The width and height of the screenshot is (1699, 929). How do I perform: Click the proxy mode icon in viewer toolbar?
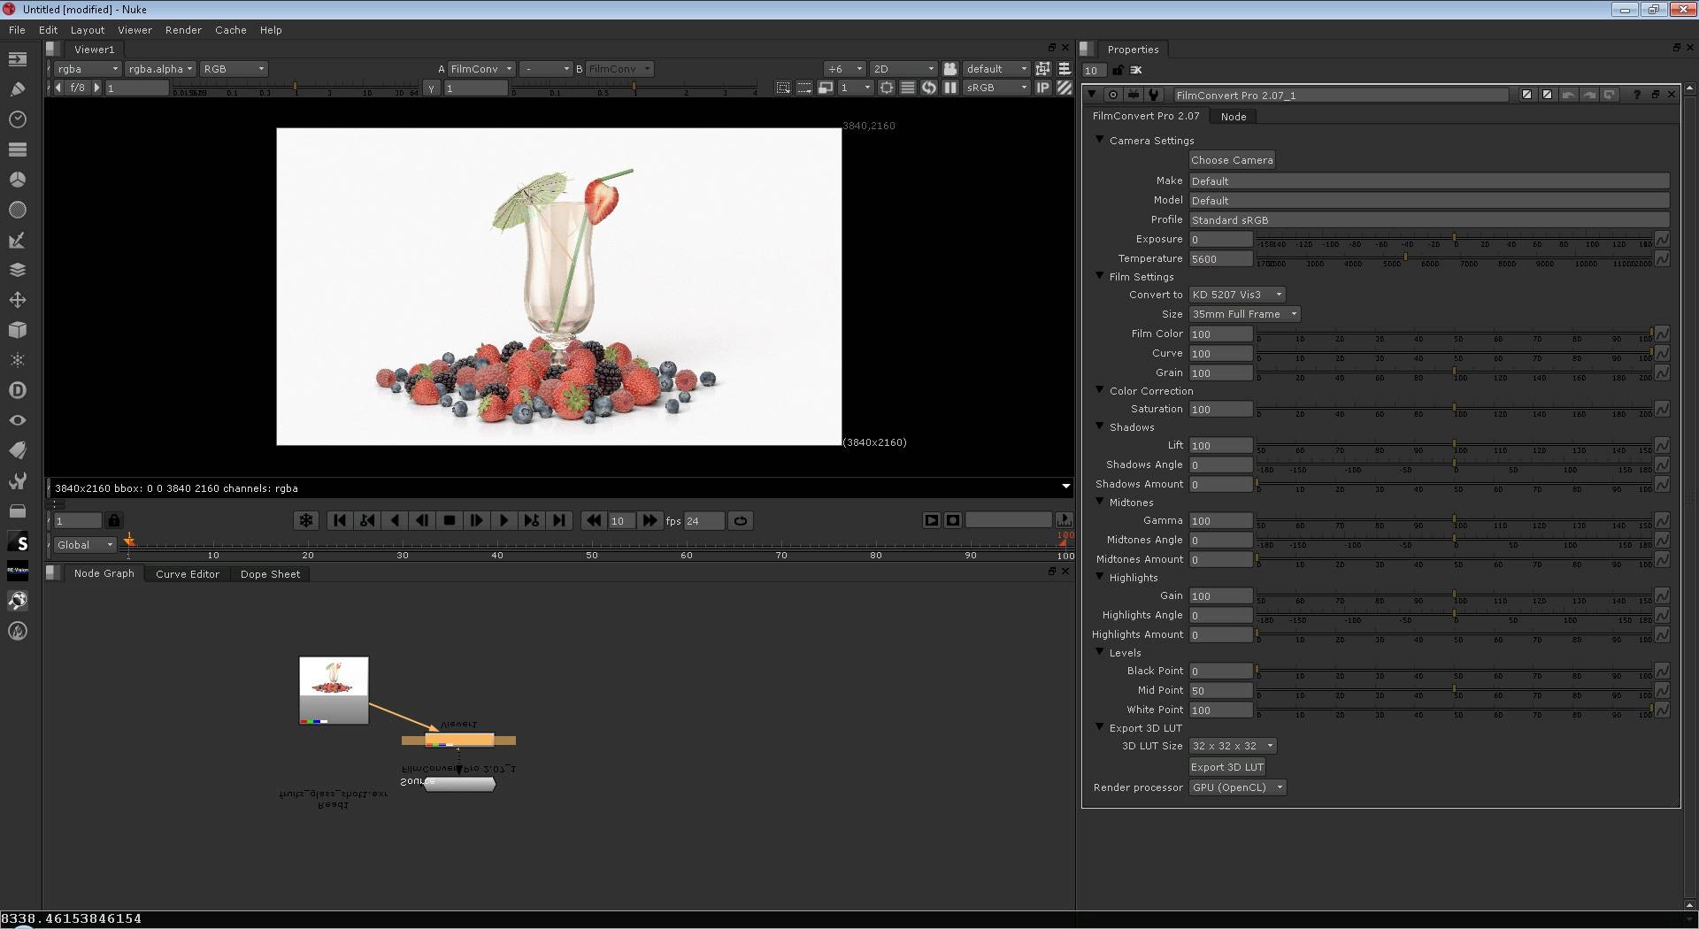coord(825,88)
